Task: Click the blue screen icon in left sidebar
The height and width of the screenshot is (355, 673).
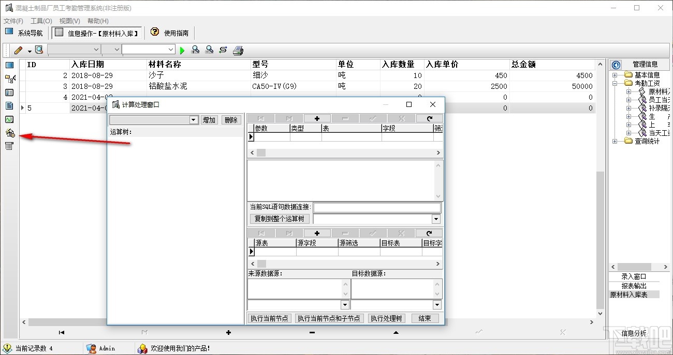Action: tap(9, 65)
